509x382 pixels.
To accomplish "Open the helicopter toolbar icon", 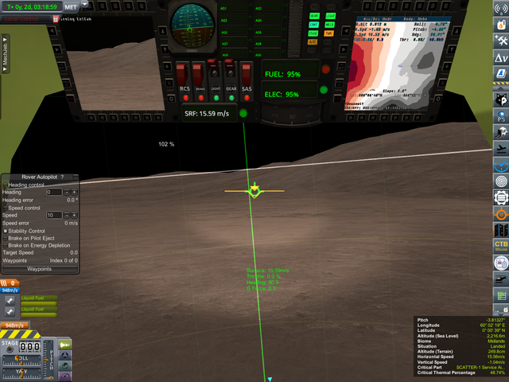I will tap(501, 279).
